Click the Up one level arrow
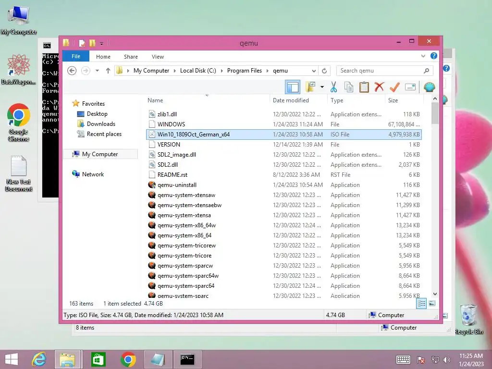 click(x=108, y=71)
